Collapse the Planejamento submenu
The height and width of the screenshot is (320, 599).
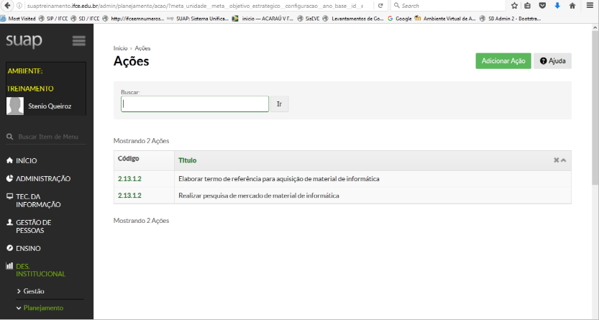click(42, 308)
